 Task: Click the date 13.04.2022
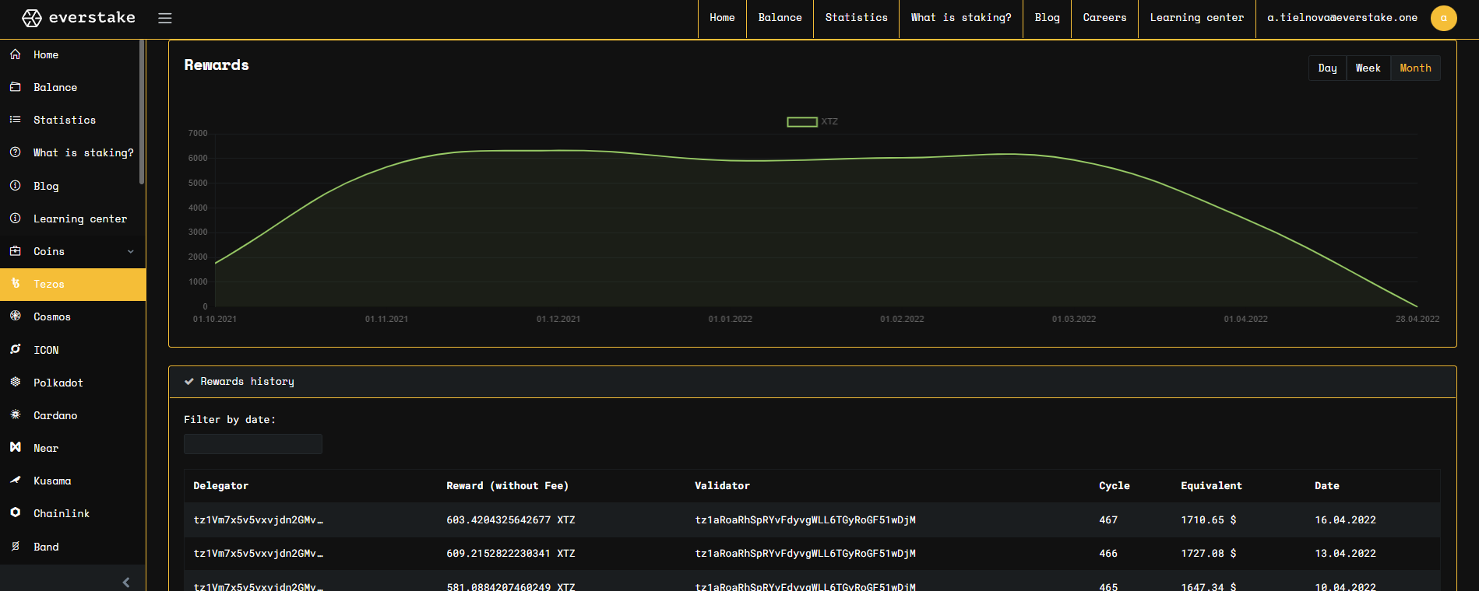pyautogui.click(x=1346, y=554)
